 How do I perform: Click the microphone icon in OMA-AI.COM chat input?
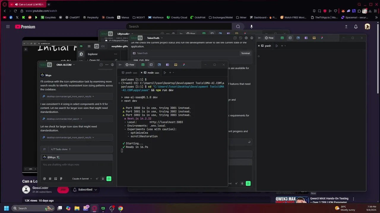click(x=103, y=179)
